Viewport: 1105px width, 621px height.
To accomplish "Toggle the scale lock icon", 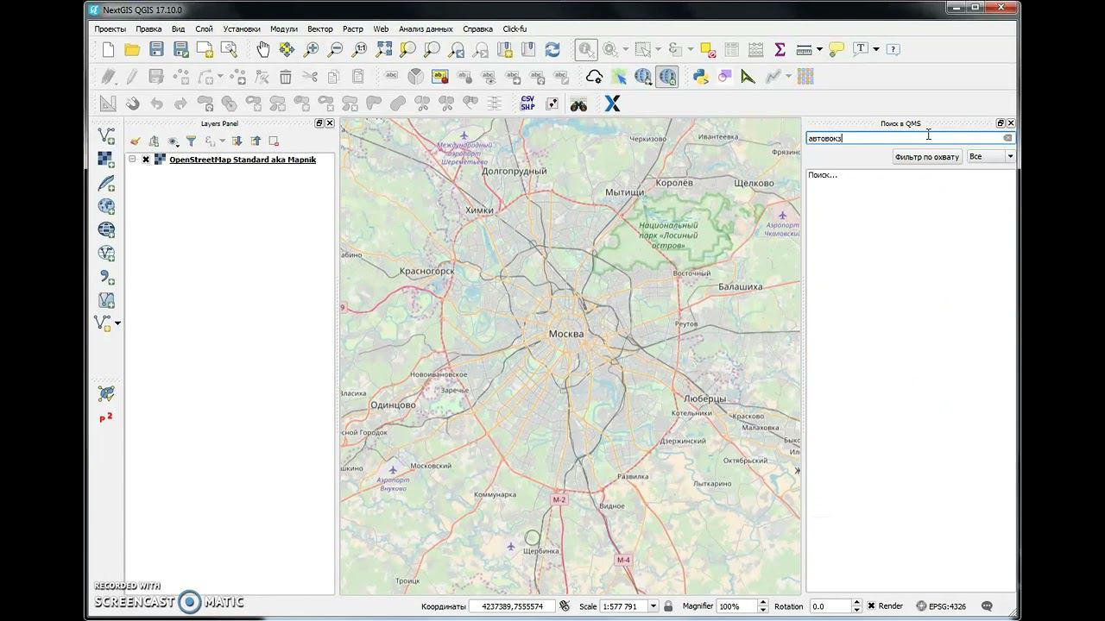I will [668, 606].
